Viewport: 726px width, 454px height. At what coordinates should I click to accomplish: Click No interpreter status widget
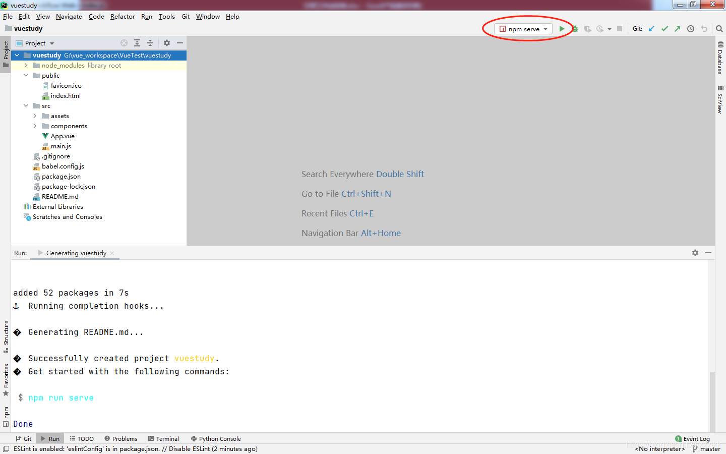click(x=659, y=449)
